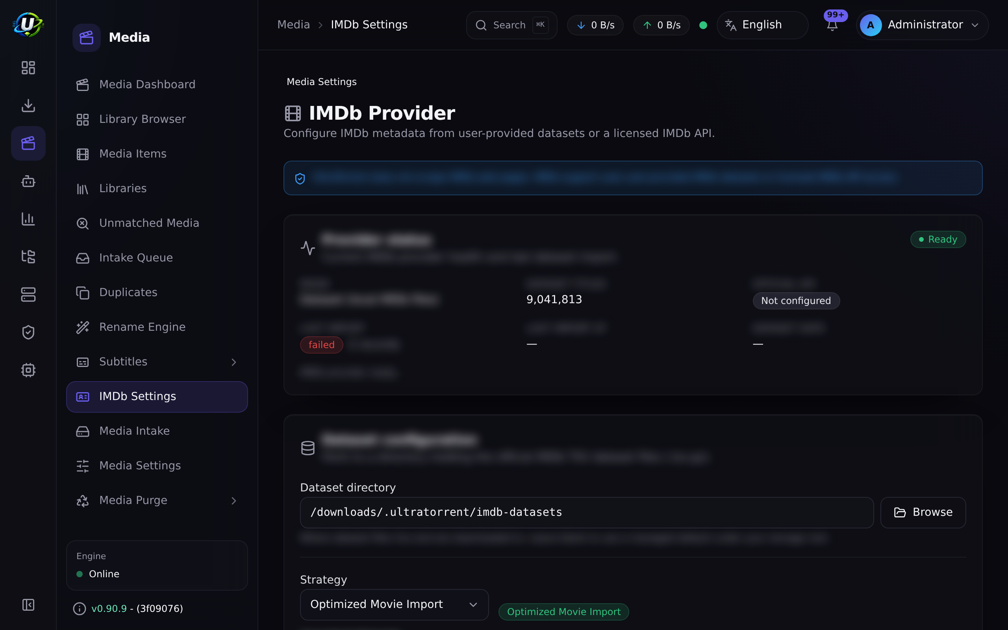Open the folder tree icon in left rail
Viewport: 1008px width, 630px height.
[28, 257]
